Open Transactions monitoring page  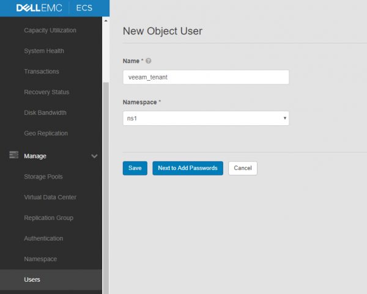41,72
